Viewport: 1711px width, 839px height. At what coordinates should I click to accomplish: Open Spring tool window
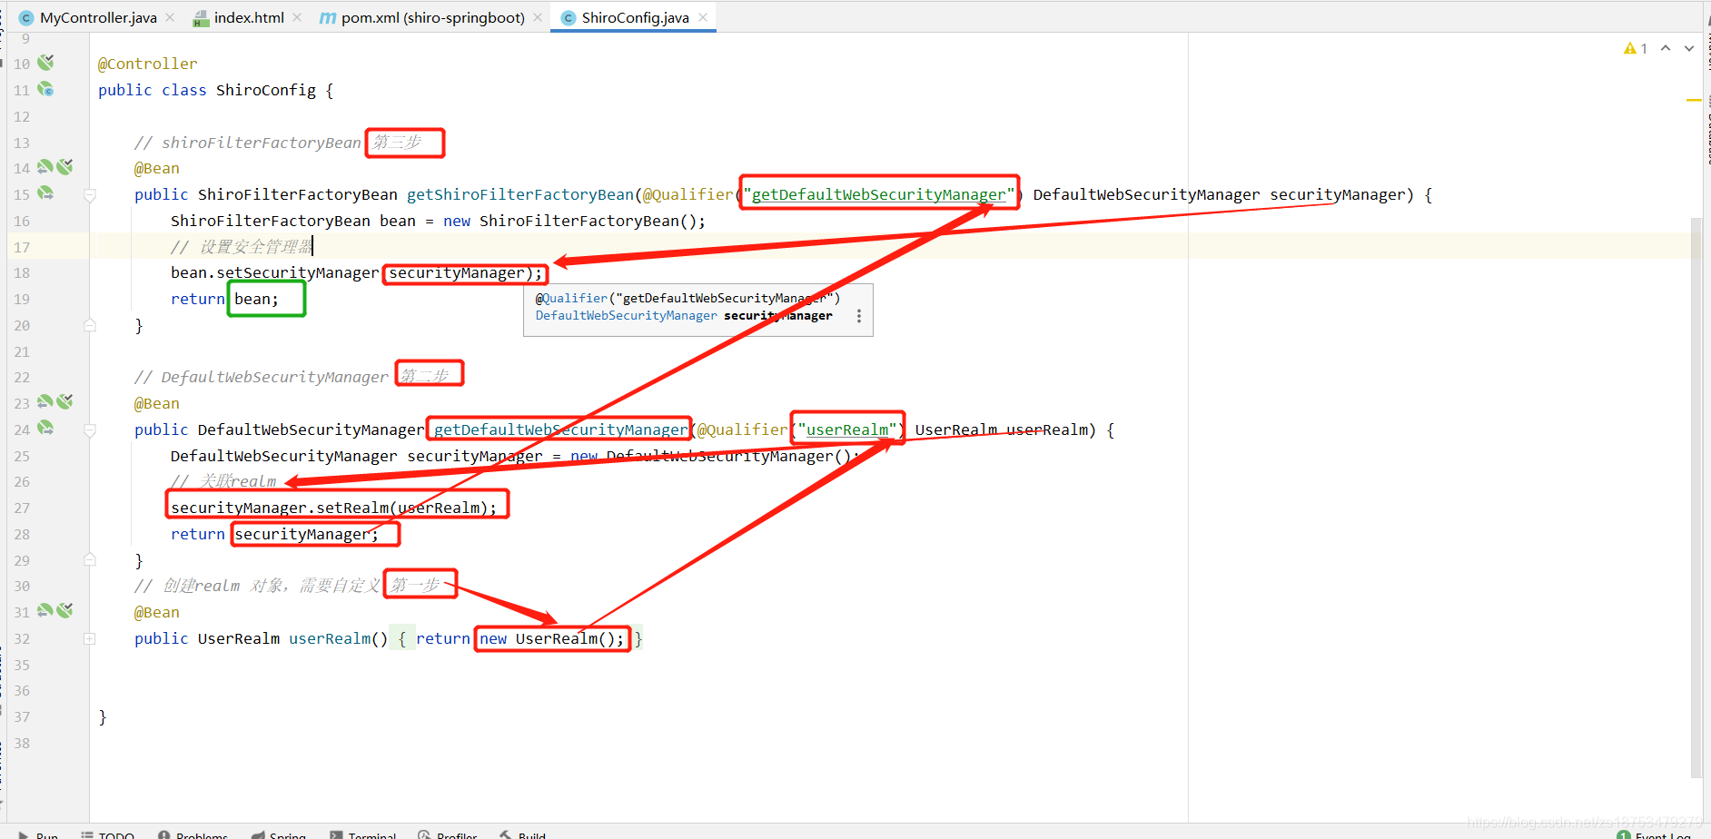[279, 835]
